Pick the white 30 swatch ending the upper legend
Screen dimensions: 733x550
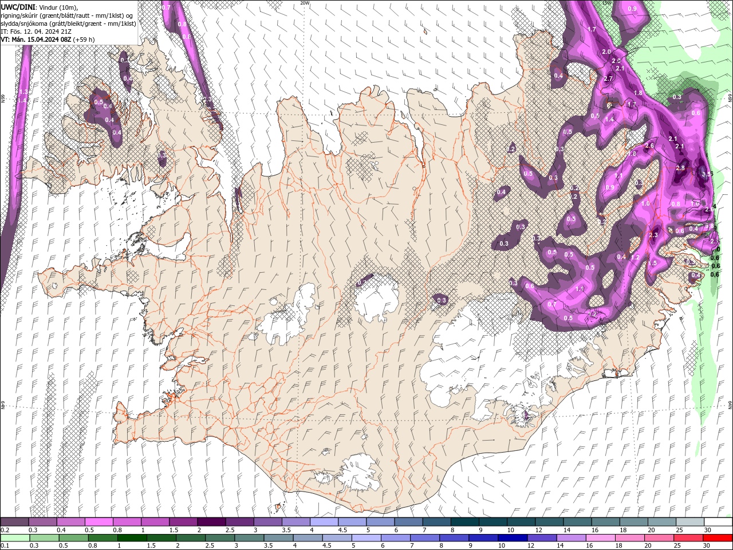[x=718, y=522]
